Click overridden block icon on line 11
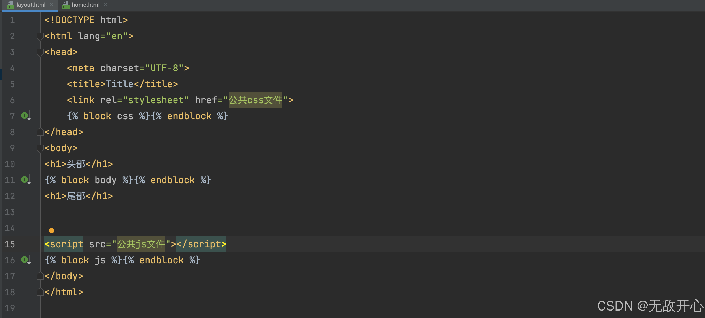705x318 pixels. pos(26,180)
